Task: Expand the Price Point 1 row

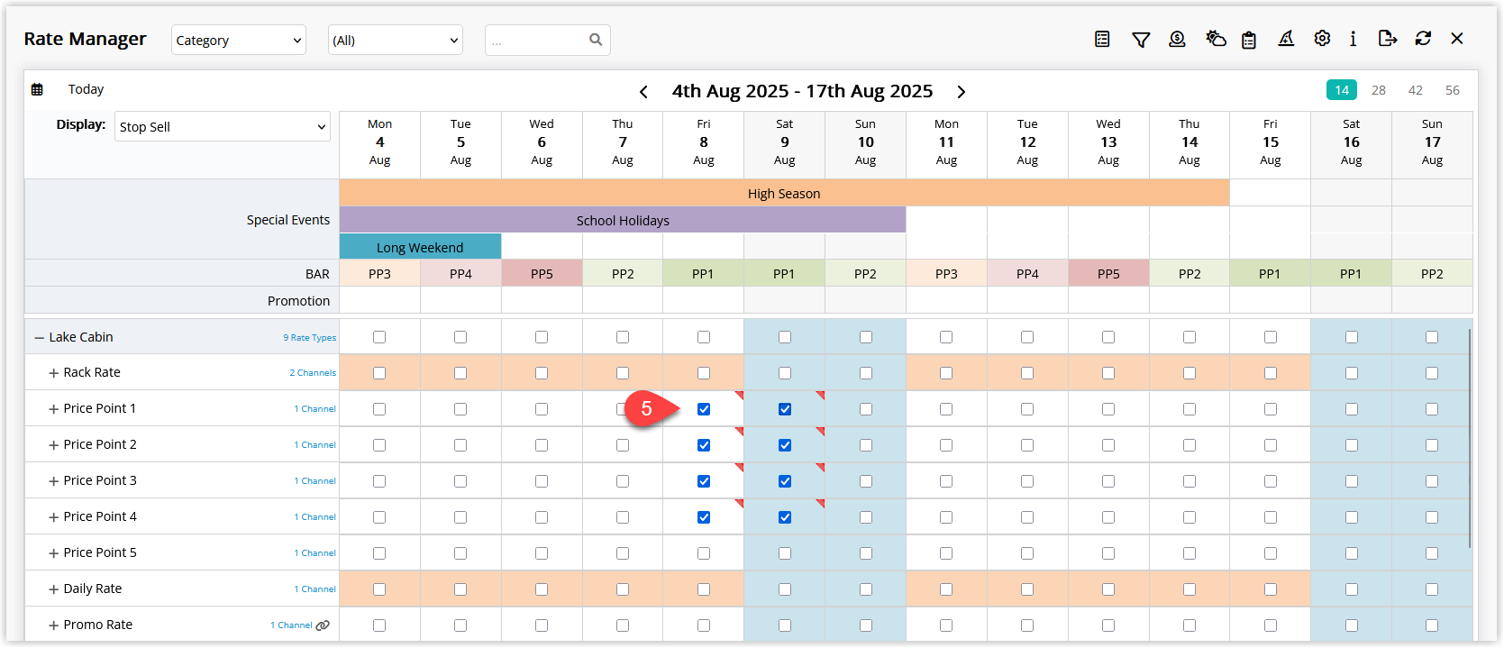Action: [53, 409]
